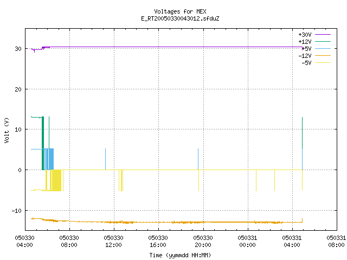Click the y-axis tick value '0'
This screenshot has height=260, width=347.
tap(20, 170)
